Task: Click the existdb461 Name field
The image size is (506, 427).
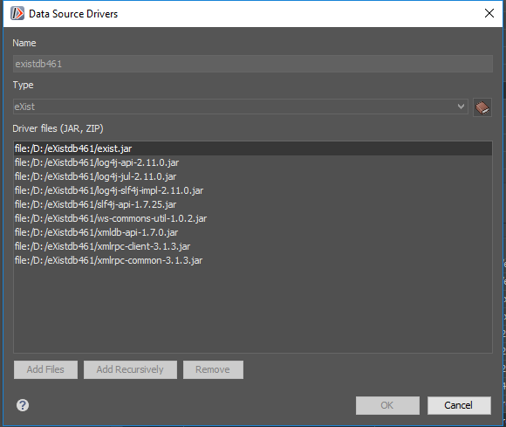Action: coord(253,64)
